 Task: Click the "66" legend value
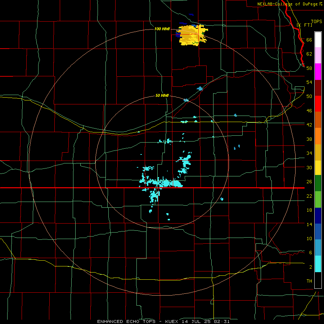(309, 40)
